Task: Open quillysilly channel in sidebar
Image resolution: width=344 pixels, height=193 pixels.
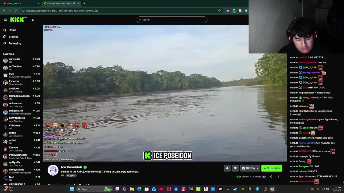Action: 21,164
